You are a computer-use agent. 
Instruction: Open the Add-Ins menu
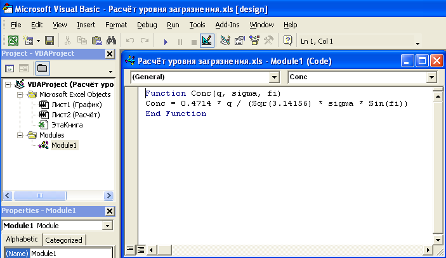227,25
